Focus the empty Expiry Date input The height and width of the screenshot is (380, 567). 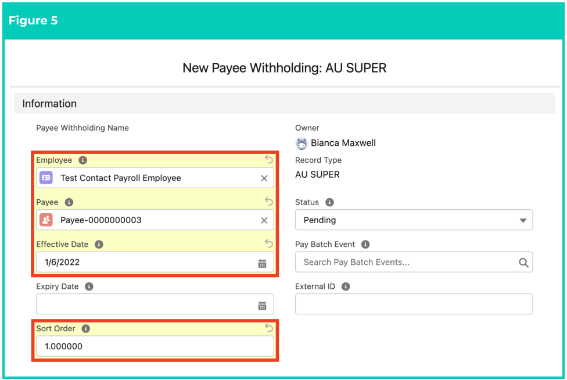[x=155, y=304]
